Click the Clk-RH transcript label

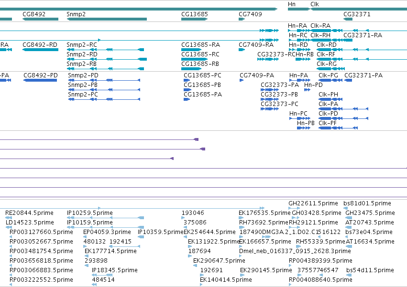click(320, 35)
